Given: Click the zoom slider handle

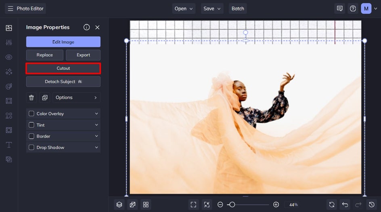Looking at the screenshot, I should pyautogui.click(x=232, y=205).
